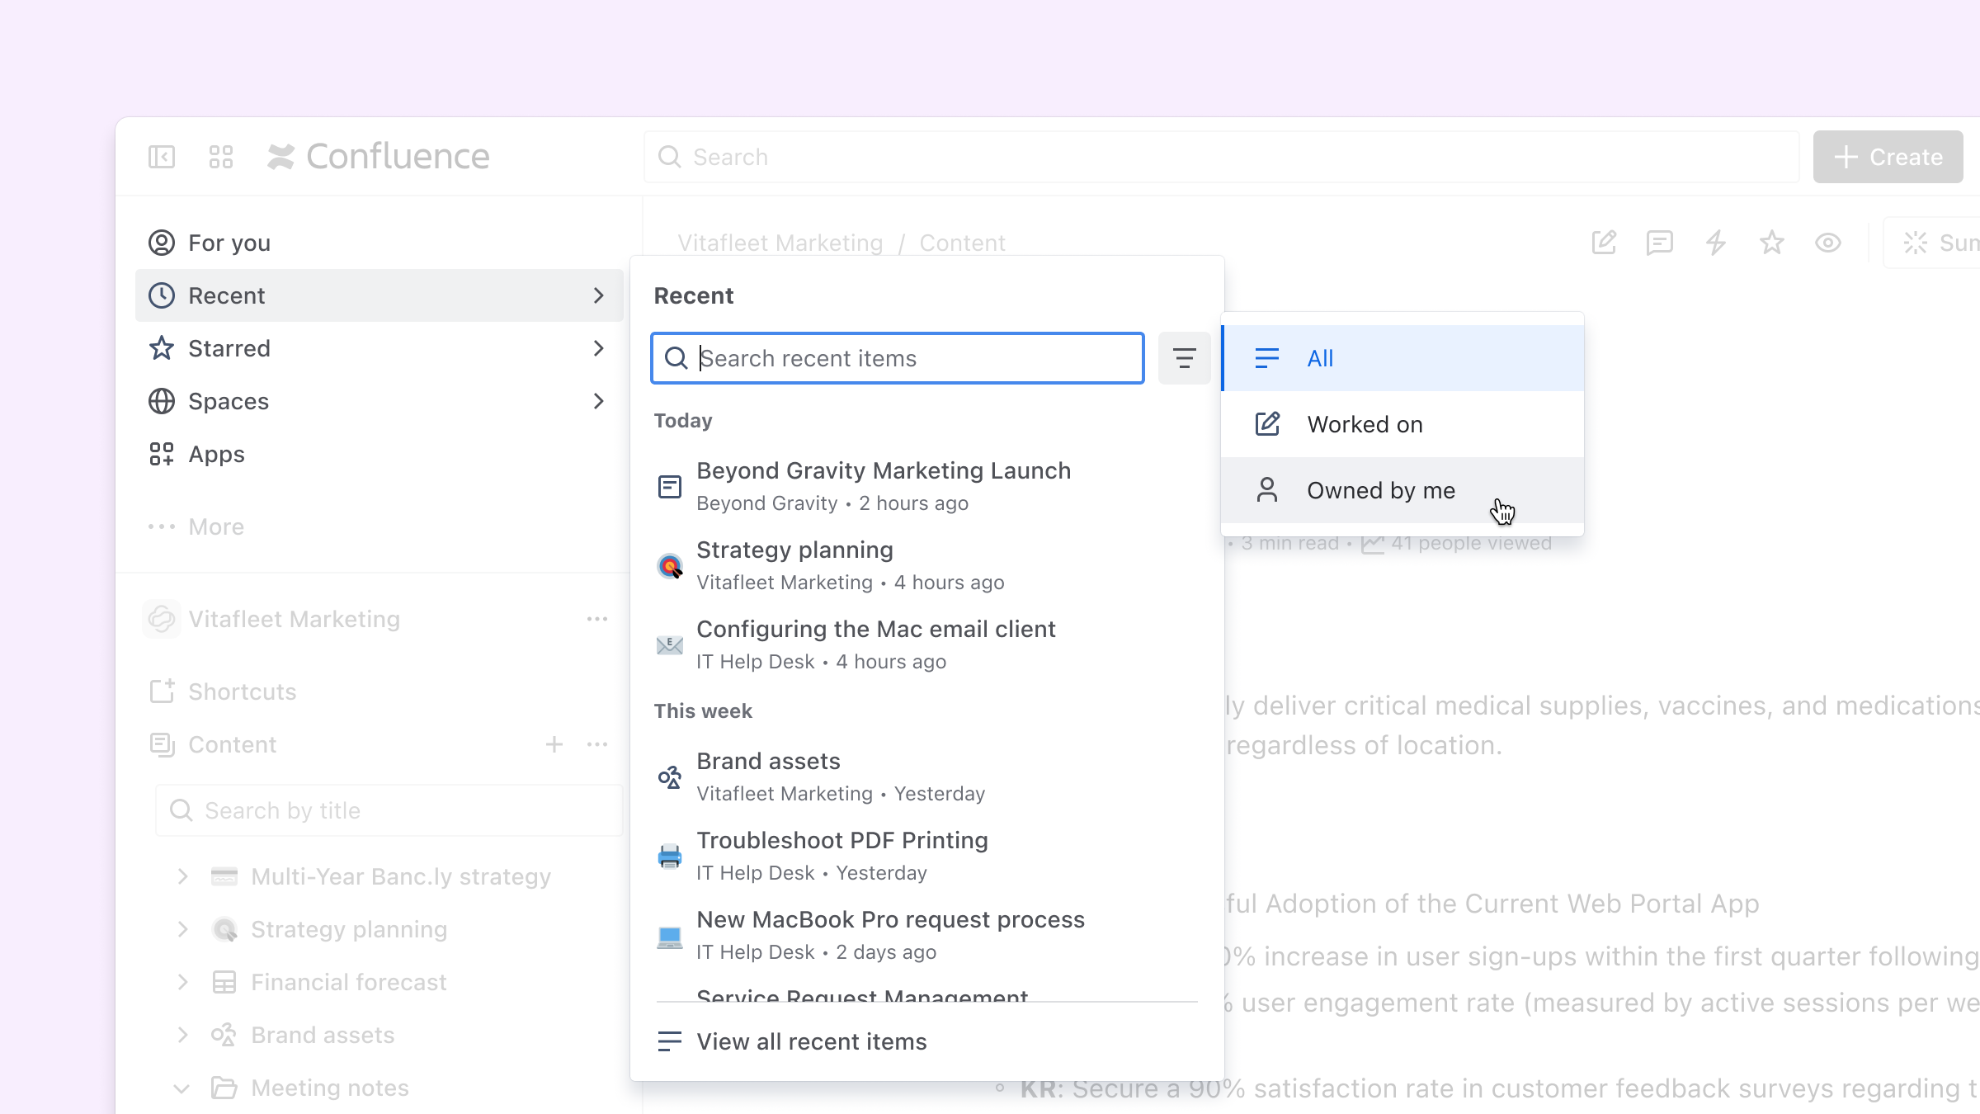1980x1114 pixels.
Task: Open the app switcher grid icon
Action: 221,157
